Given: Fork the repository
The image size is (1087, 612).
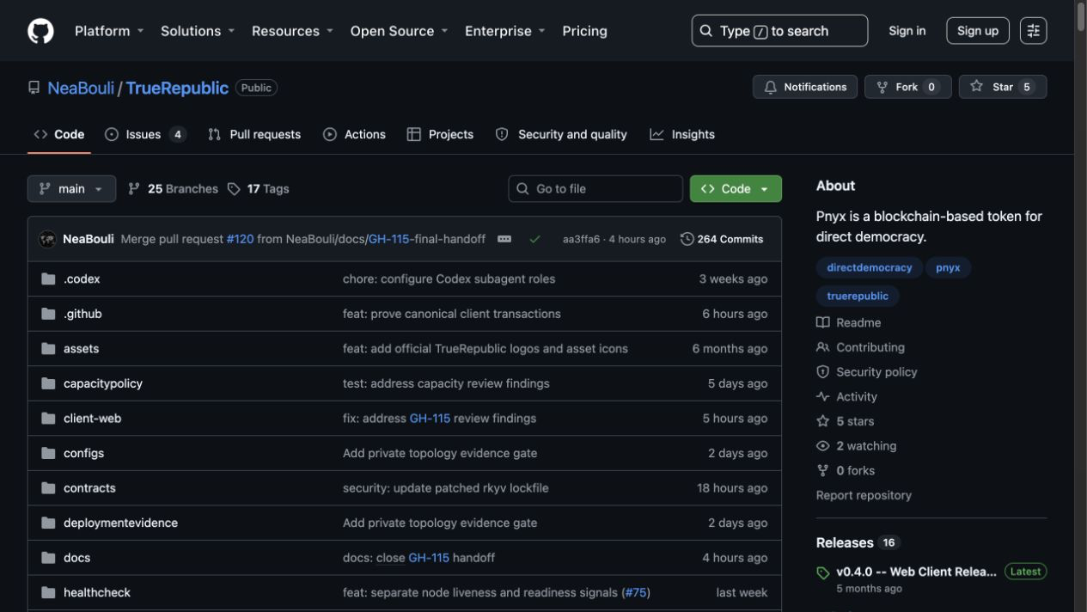Looking at the screenshot, I should [908, 87].
